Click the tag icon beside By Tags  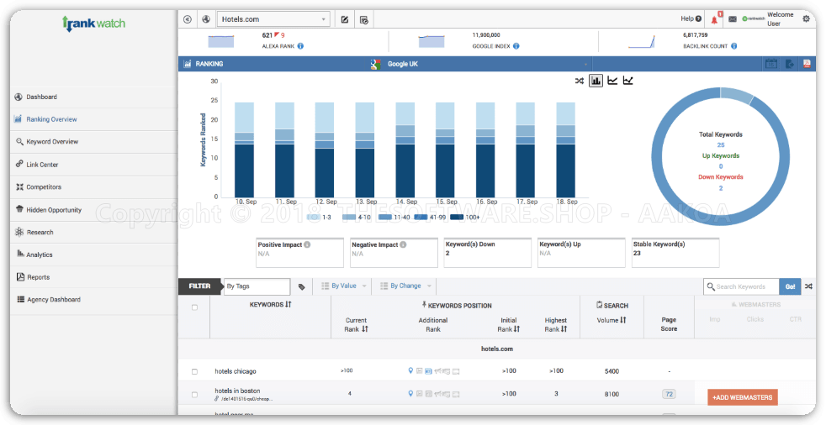[x=302, y=286]
